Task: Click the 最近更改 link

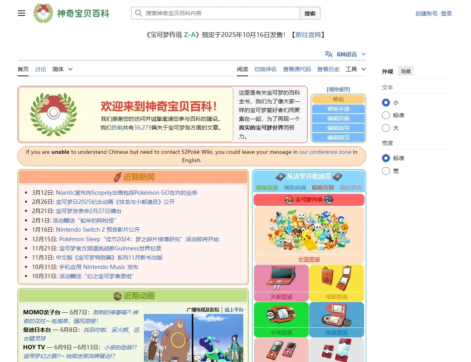Action: 351,188
